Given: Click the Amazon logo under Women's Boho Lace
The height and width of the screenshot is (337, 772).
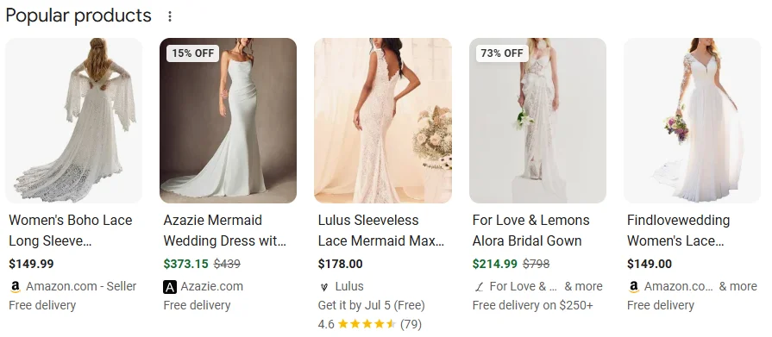Looking at the screenshot, I should click(x=16, y=287).
